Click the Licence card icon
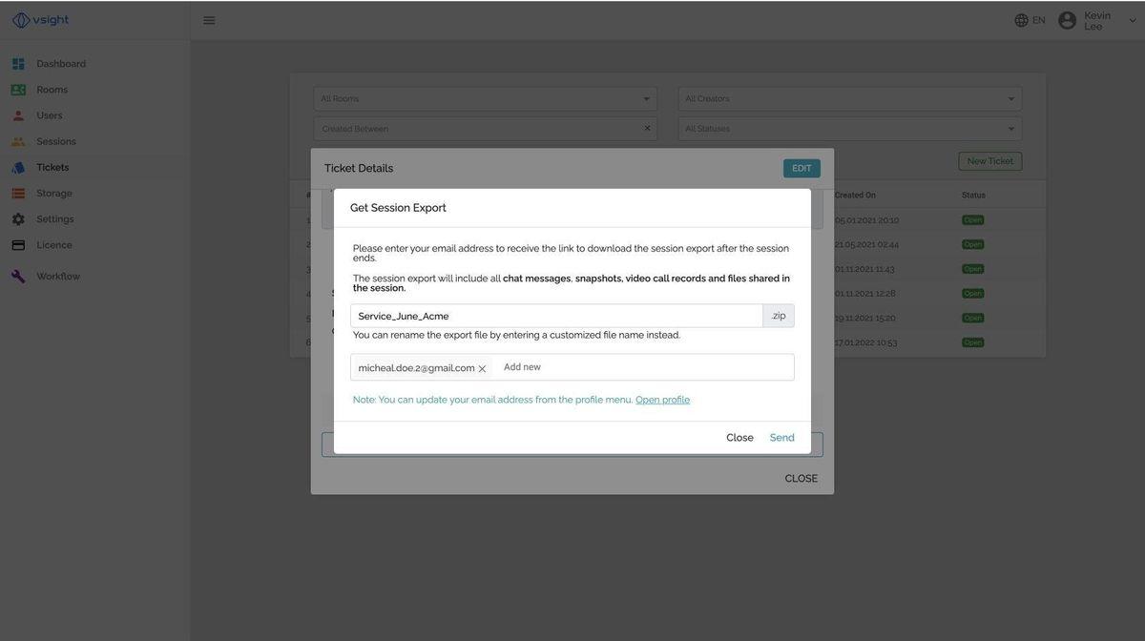 click(18, 245)
